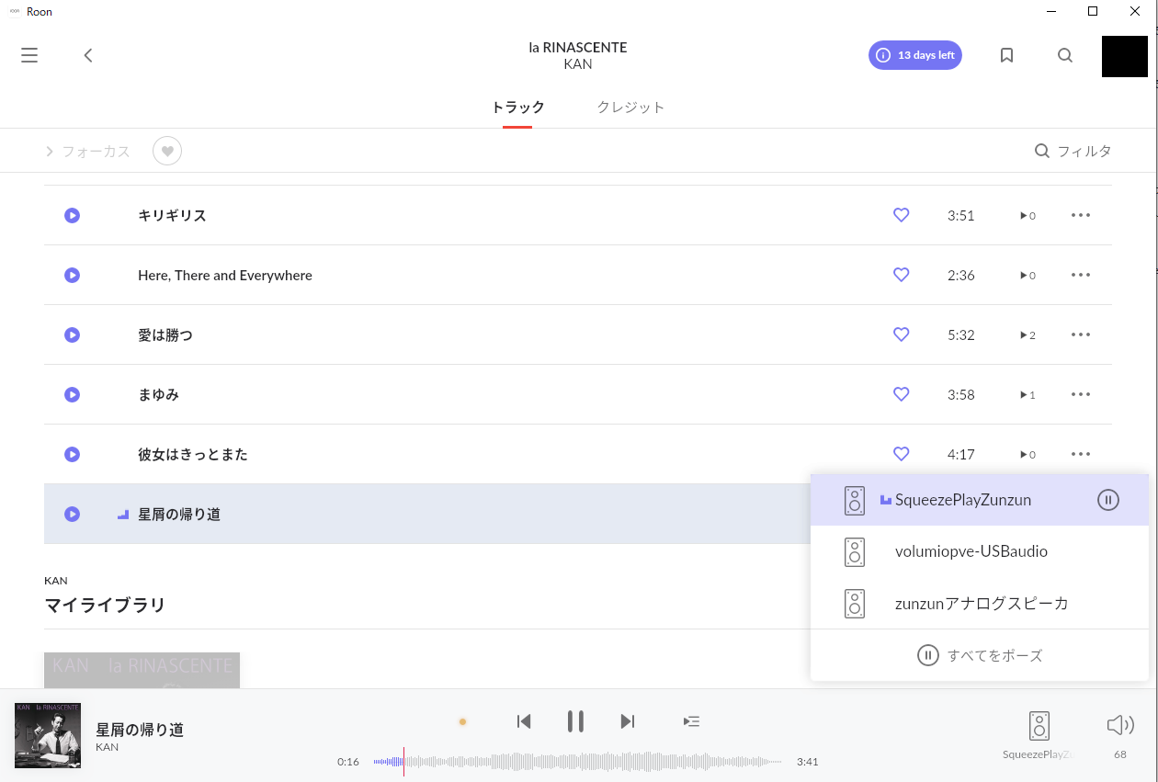This screenshot has height=782, width=1158.
Task: Open search with the magnifier icon
Action: pyautogui.click(x=1065, y=55)
